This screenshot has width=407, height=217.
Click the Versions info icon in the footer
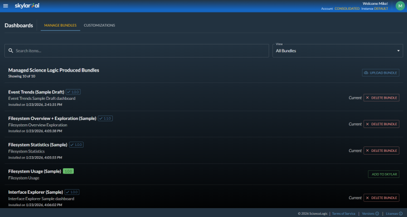coord(377,213)
